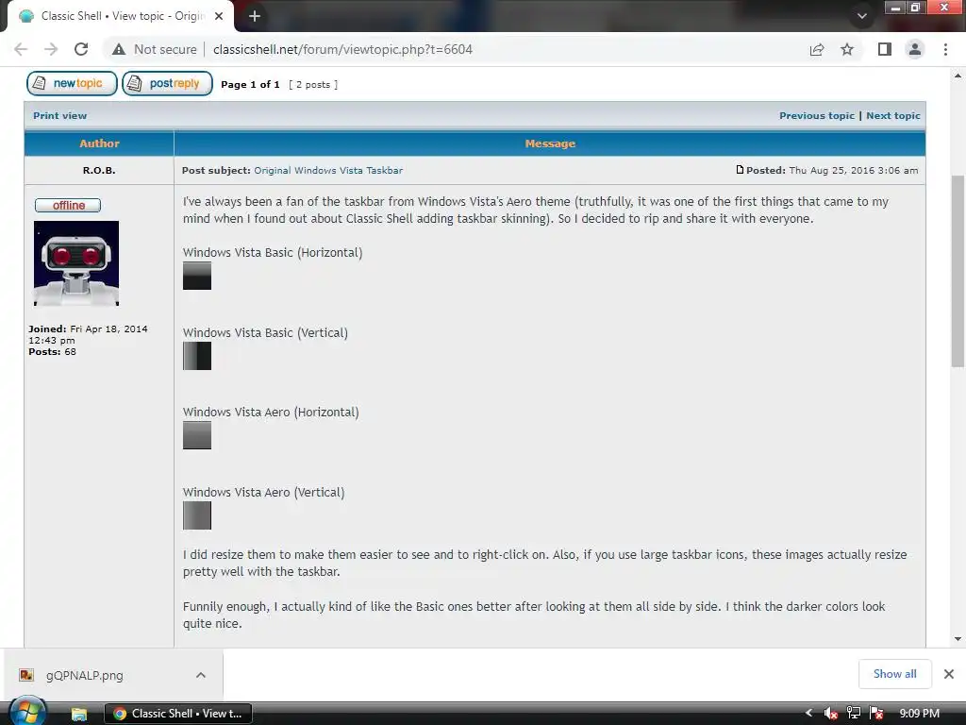Screen dimensions: 966x725
Task: Open the Vista Basic Horizontal taskbar image
Action: point(197,276)
